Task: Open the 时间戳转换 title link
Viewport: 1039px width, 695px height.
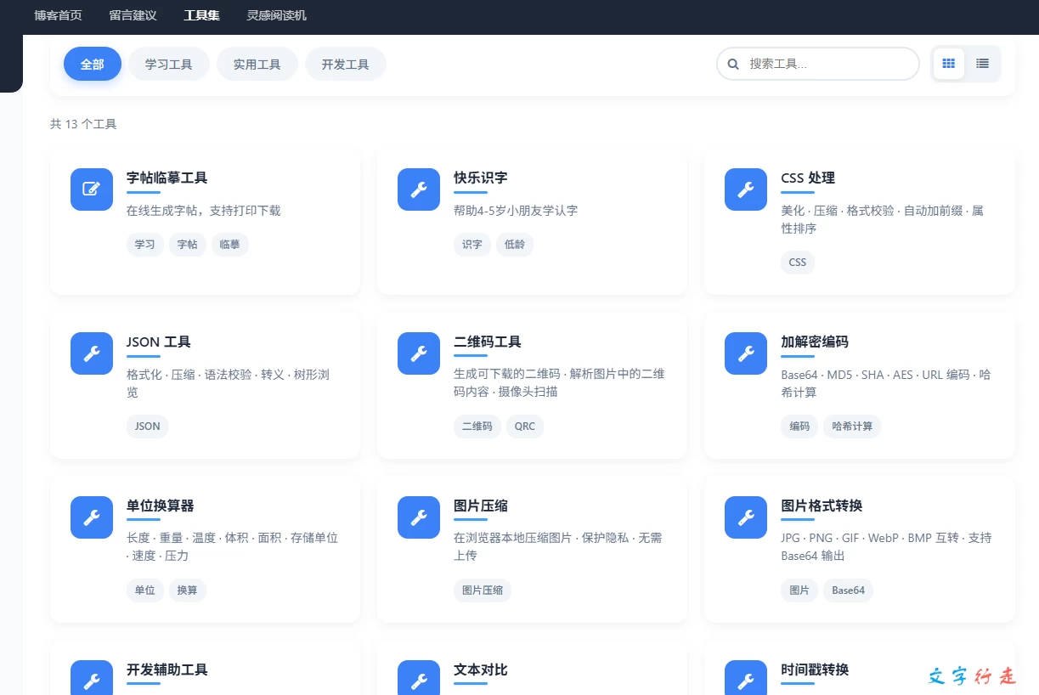Action: point(815,670)
